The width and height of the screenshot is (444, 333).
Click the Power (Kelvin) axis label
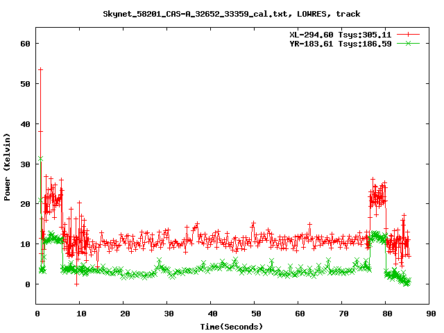tap(7, 167)
